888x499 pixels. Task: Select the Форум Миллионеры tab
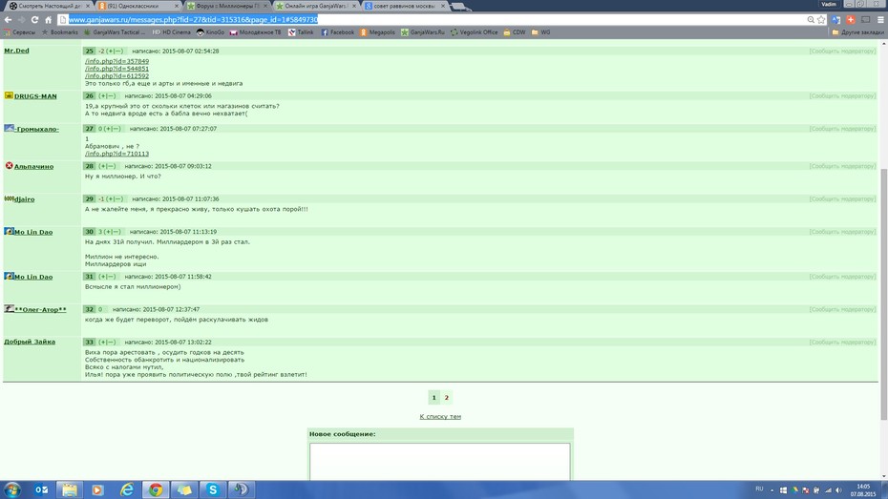click(225, 6)
